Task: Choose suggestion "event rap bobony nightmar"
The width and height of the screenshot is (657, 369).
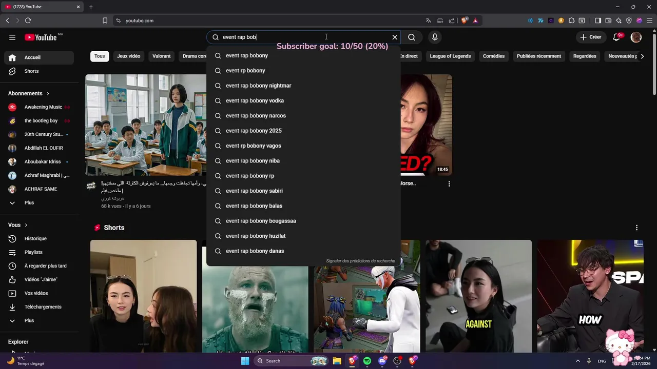Action: (x=303, y=86)
